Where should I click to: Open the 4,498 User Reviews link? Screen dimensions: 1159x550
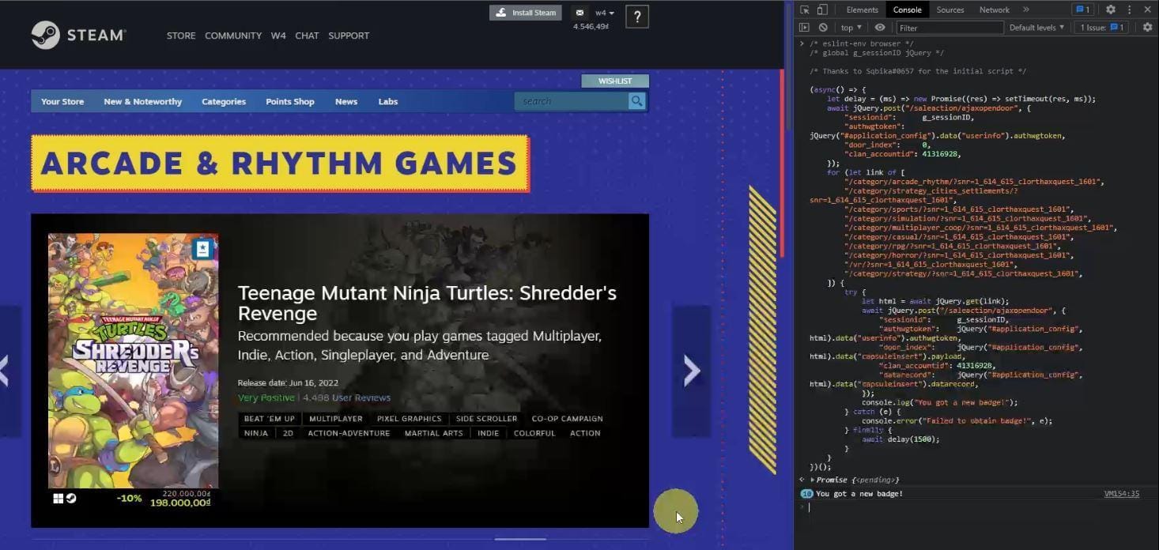[x=346, y=397]
